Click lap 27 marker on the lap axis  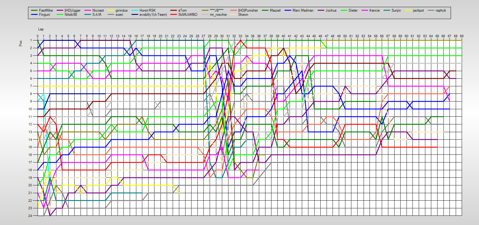pos(203,36)
